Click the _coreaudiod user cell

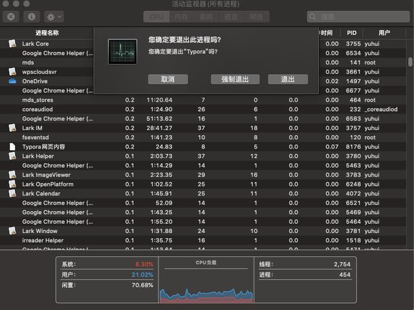(x=381, y=109)
